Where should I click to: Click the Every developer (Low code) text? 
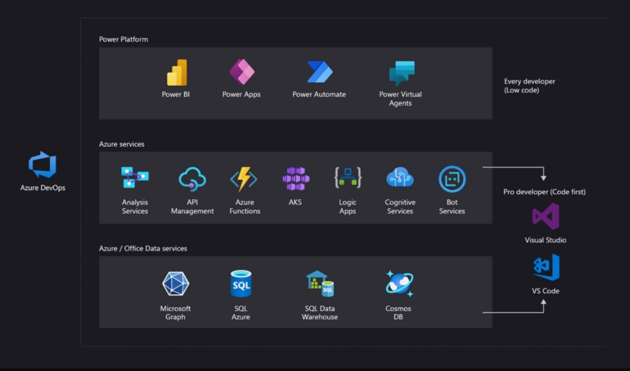coord(529,86)
